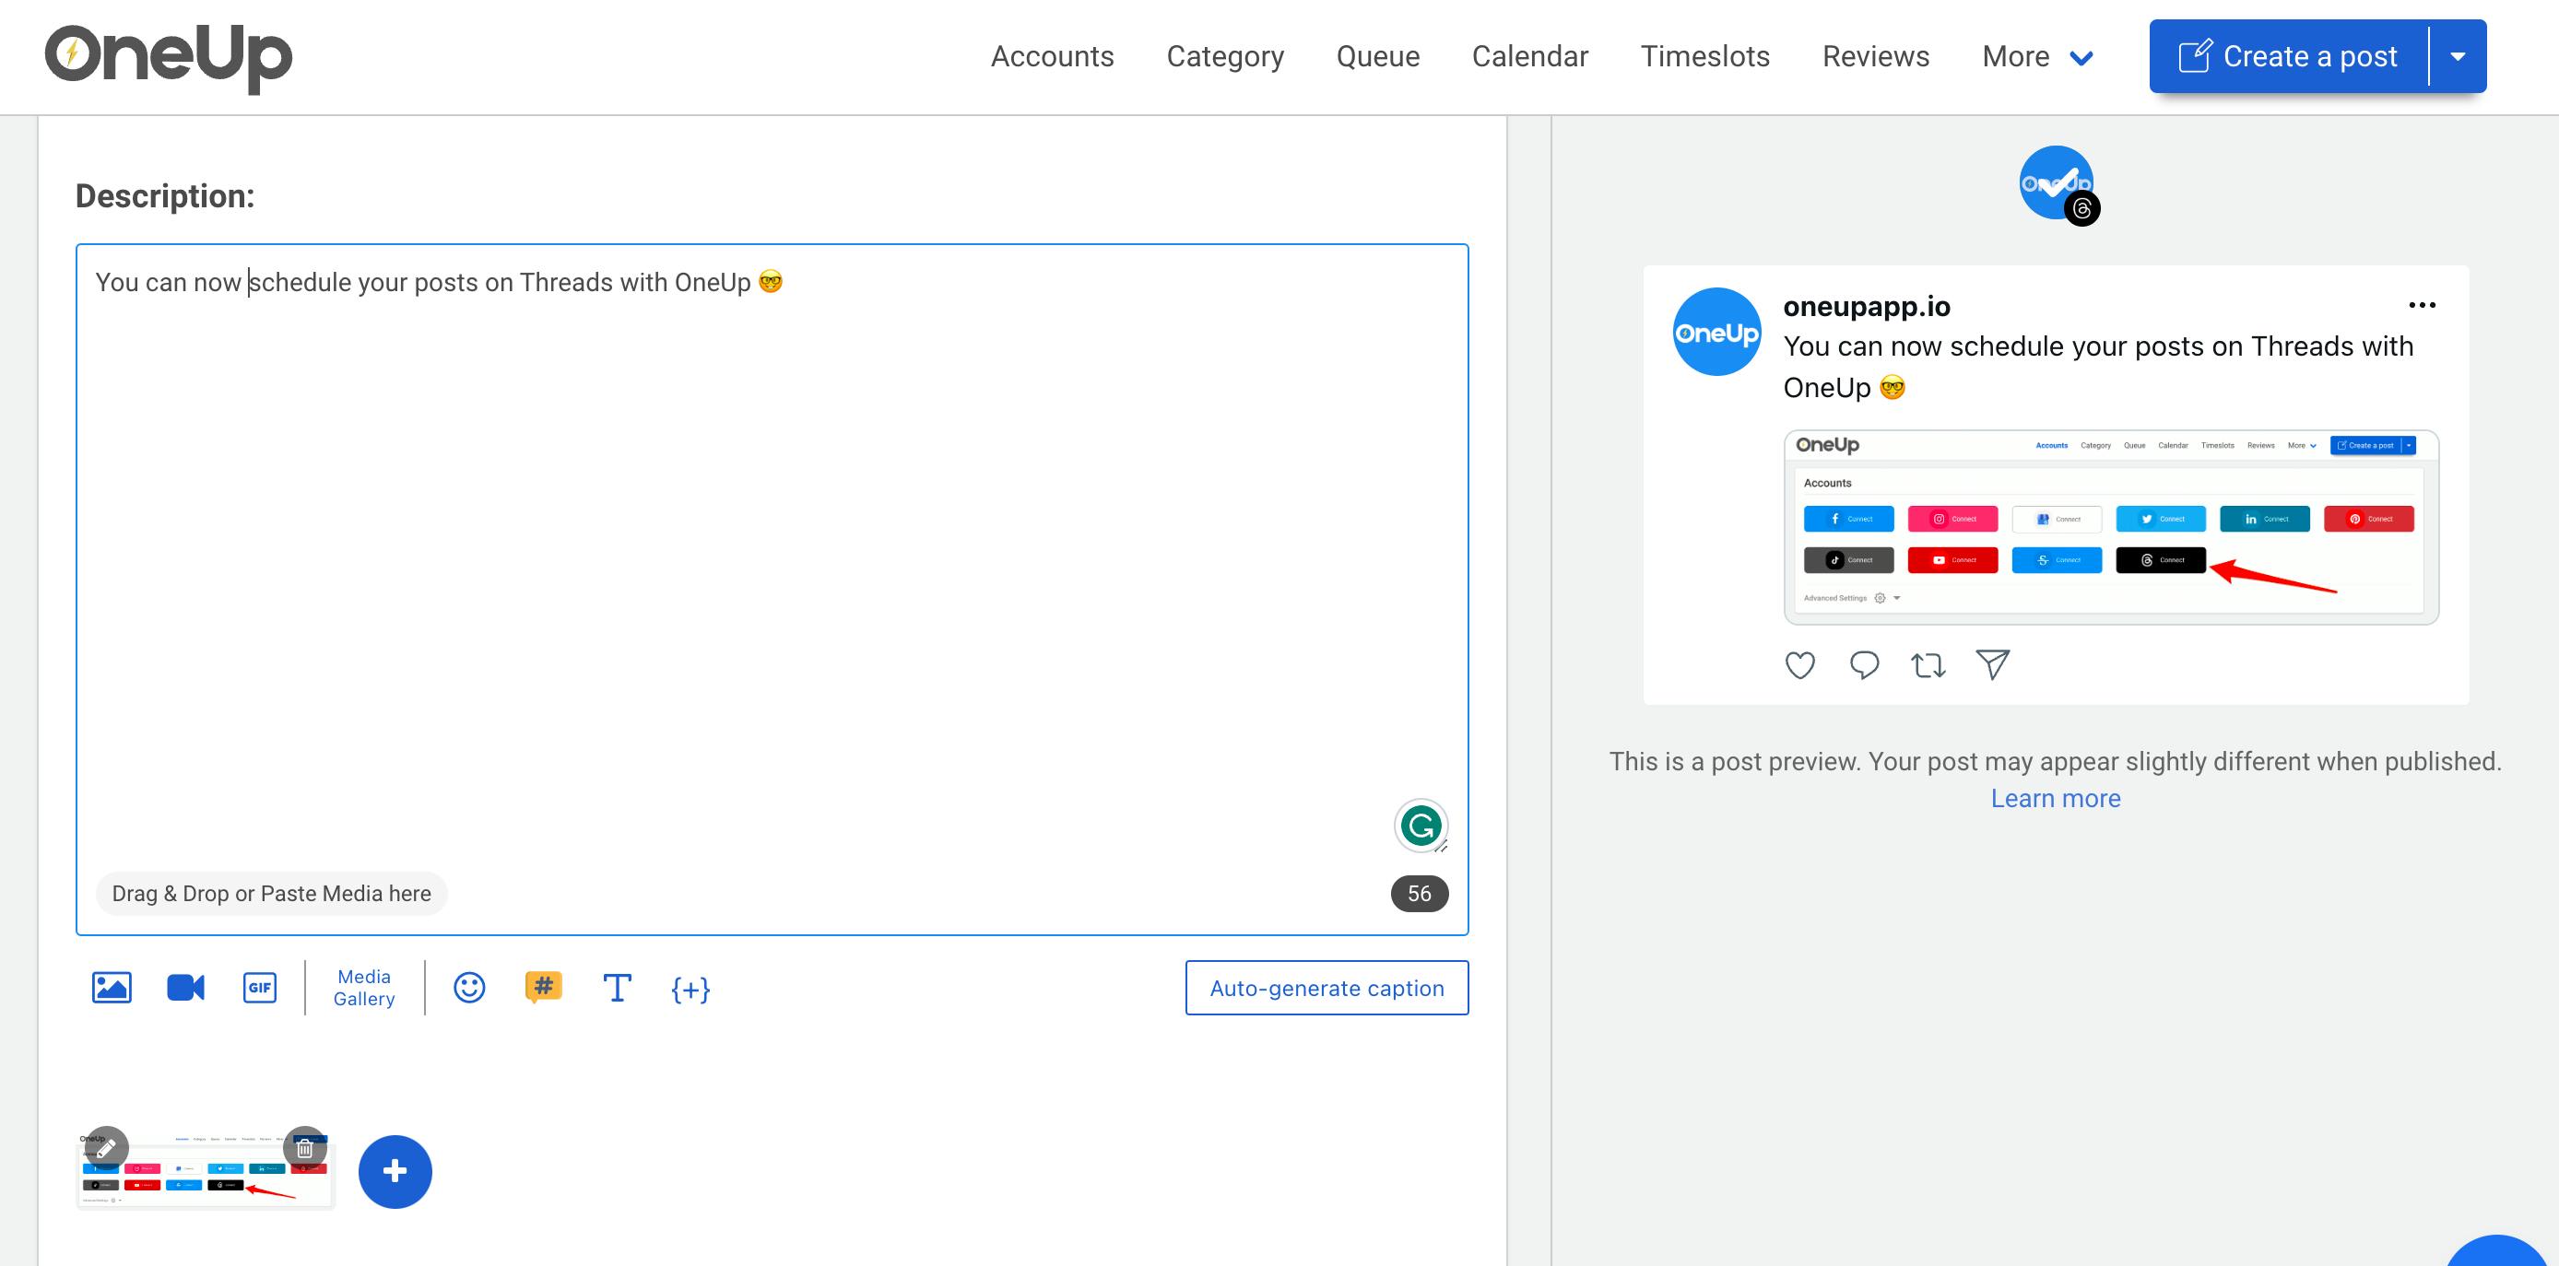
Task: Delete the attached image with trash icon
Action: (x=305, y=1148)
